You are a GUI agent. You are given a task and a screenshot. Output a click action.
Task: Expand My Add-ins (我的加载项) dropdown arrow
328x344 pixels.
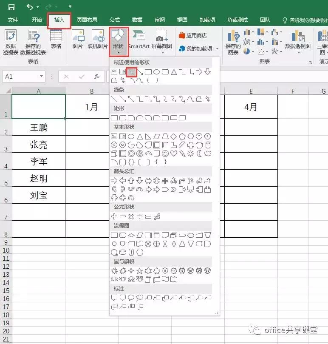pyautogui.click(x=217, y=49)
